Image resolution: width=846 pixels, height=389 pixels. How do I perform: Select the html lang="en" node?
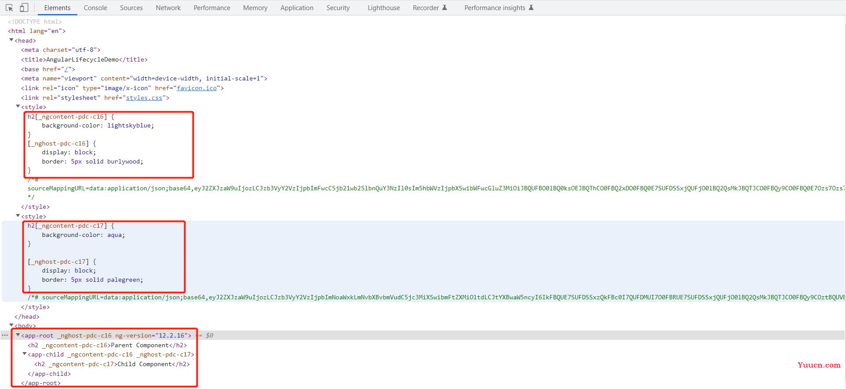[x=36, y=31]
